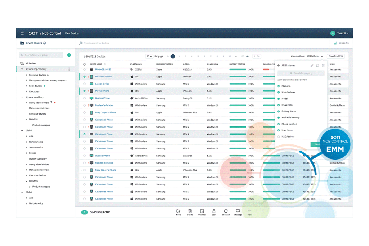Delete the All Platforms column view
Image resolution: width=369 pixels, height=246 pixels.
pyautogui.click(x=323, y=66)
